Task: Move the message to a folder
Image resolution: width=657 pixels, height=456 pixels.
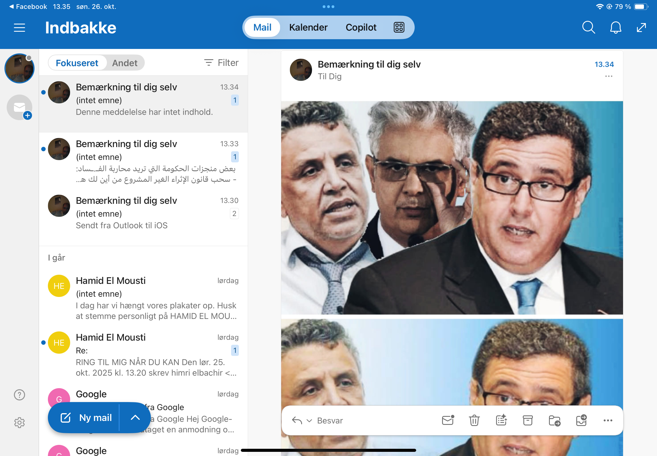Action: point(554,420)
